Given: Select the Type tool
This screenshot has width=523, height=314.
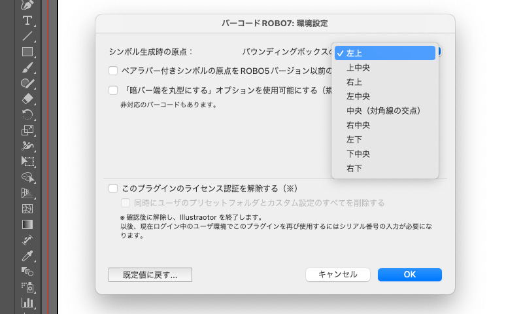Looking at the screenshot, I should 27,20.
